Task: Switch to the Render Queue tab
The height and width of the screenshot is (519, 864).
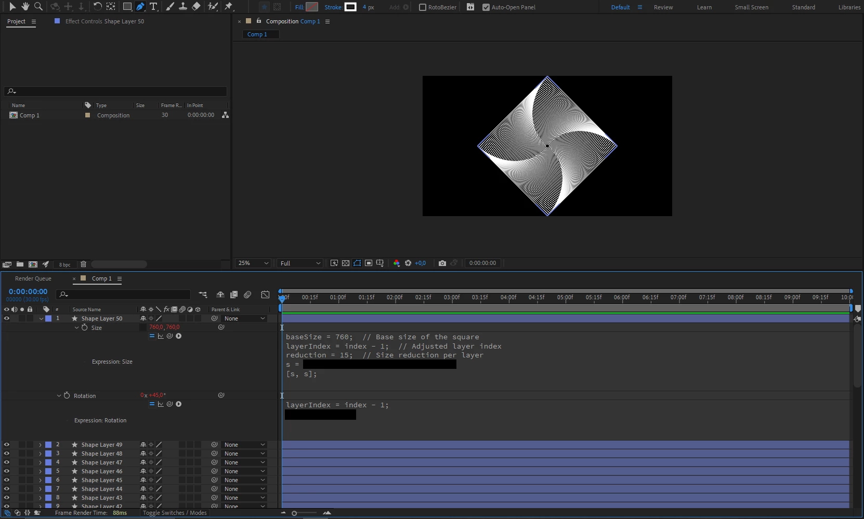Action: [x=33, y=278]
